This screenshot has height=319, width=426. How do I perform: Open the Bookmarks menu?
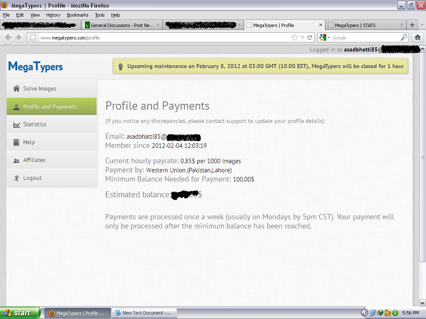pyautogui.click(x=77, y=15)
